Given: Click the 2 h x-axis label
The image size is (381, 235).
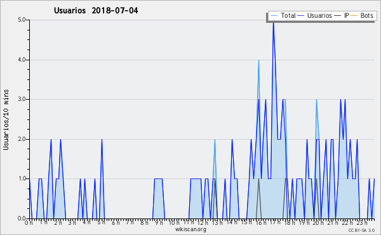Looking at the screenshot, I should (x=58, y=222).
